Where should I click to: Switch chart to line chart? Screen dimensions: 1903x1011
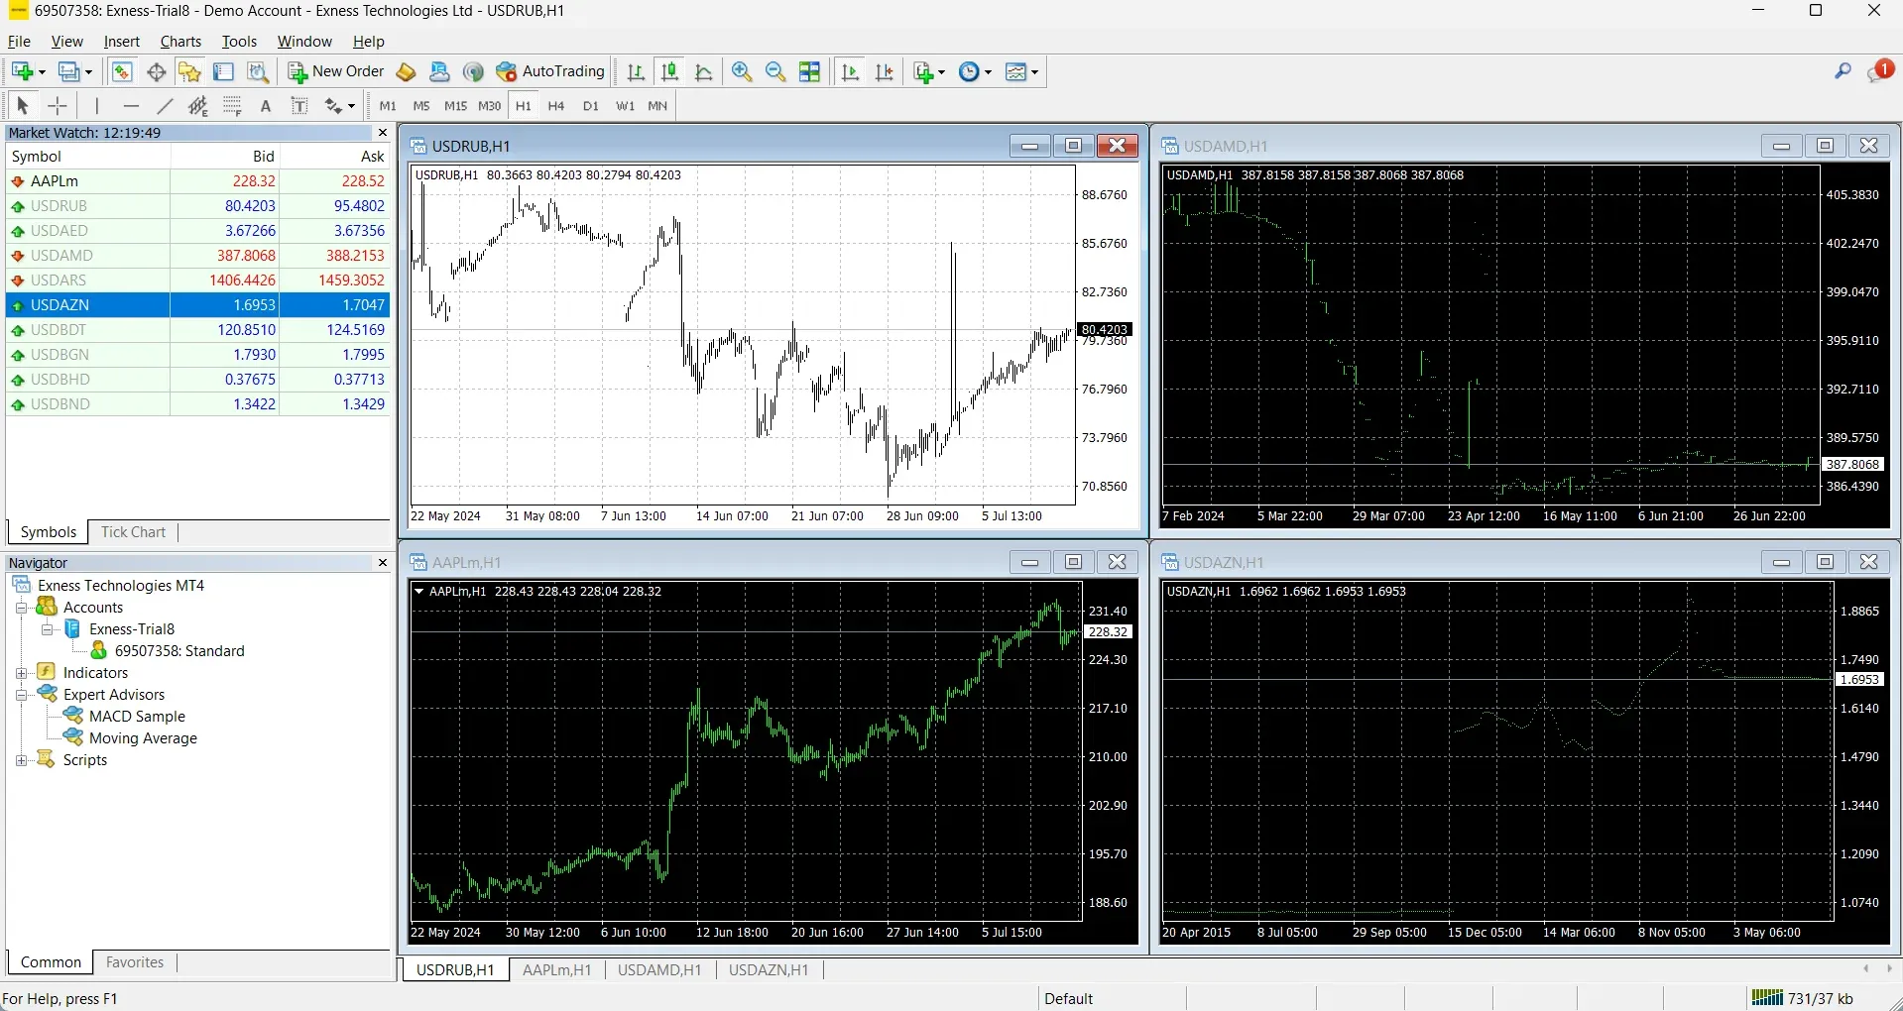(x=703, y=71)
